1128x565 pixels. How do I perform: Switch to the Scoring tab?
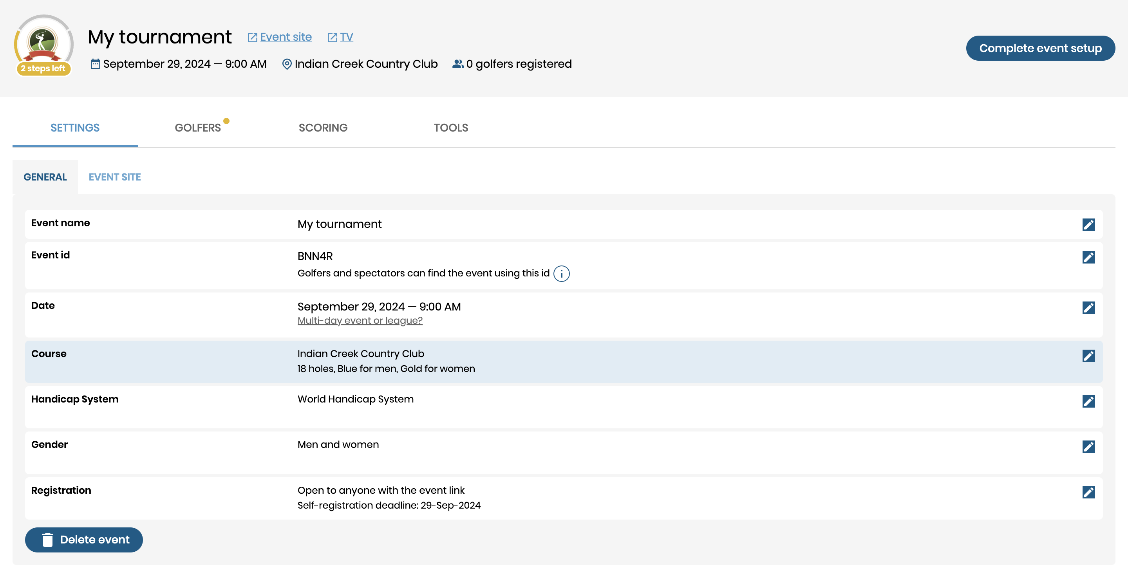[323, 128]
